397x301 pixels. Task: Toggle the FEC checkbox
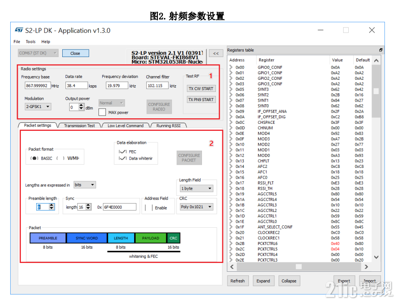[x=123, y=152]
